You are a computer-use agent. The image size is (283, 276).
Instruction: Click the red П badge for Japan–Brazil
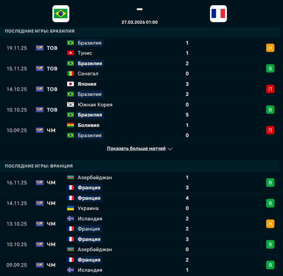pos(270,89)
